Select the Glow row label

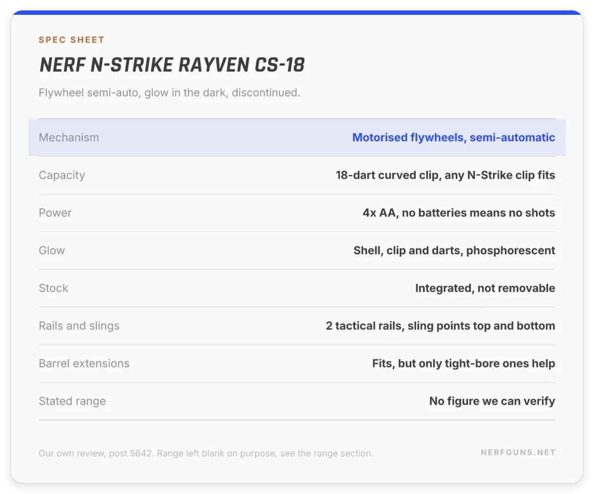[x=51, y=250]
